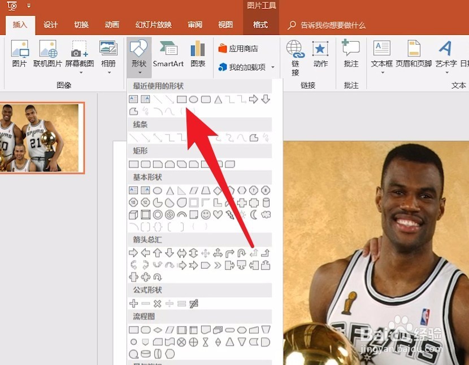Screen dimensions: 469x365
Task: Select decision diamond in 流程图
Action: pyautogui.click(x=158, y=330)
